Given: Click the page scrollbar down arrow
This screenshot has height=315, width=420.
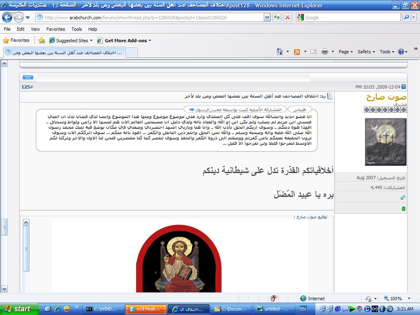Looking at the screenshot, I should click(x=4, y=289).
